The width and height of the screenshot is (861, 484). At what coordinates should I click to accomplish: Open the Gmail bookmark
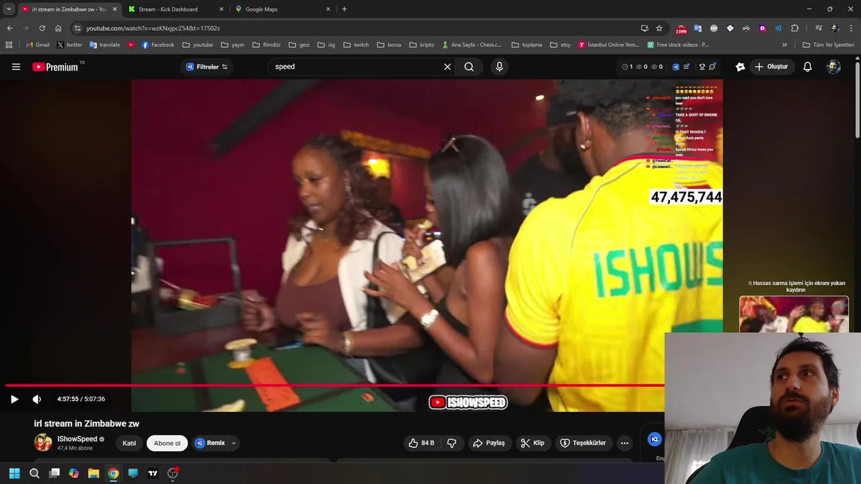tap(38, 45)
